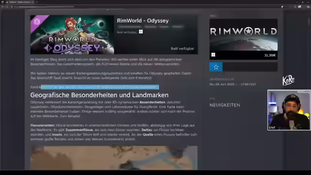The height and width of the screenshot is (175, 311).
Task: Open the RimWorld - Odyssey title link
Action: click(x=142, y=20)
